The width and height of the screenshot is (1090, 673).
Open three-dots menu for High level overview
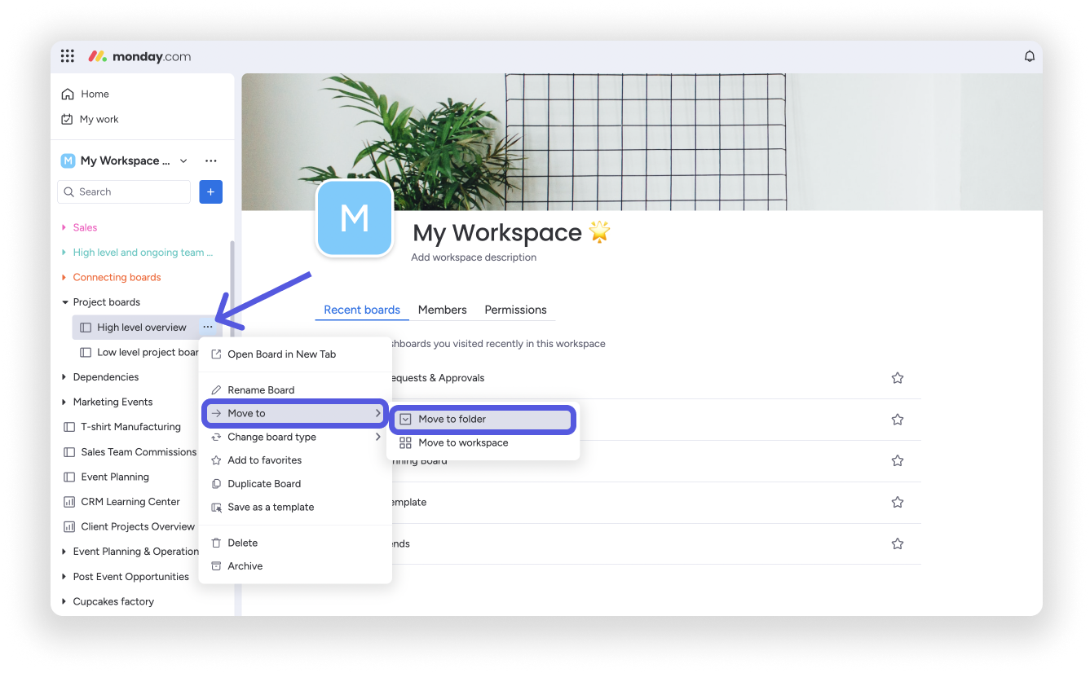pos(208,327)
